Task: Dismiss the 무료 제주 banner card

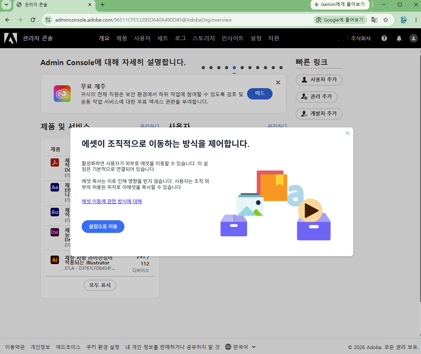Action: [x=278, y=82]
